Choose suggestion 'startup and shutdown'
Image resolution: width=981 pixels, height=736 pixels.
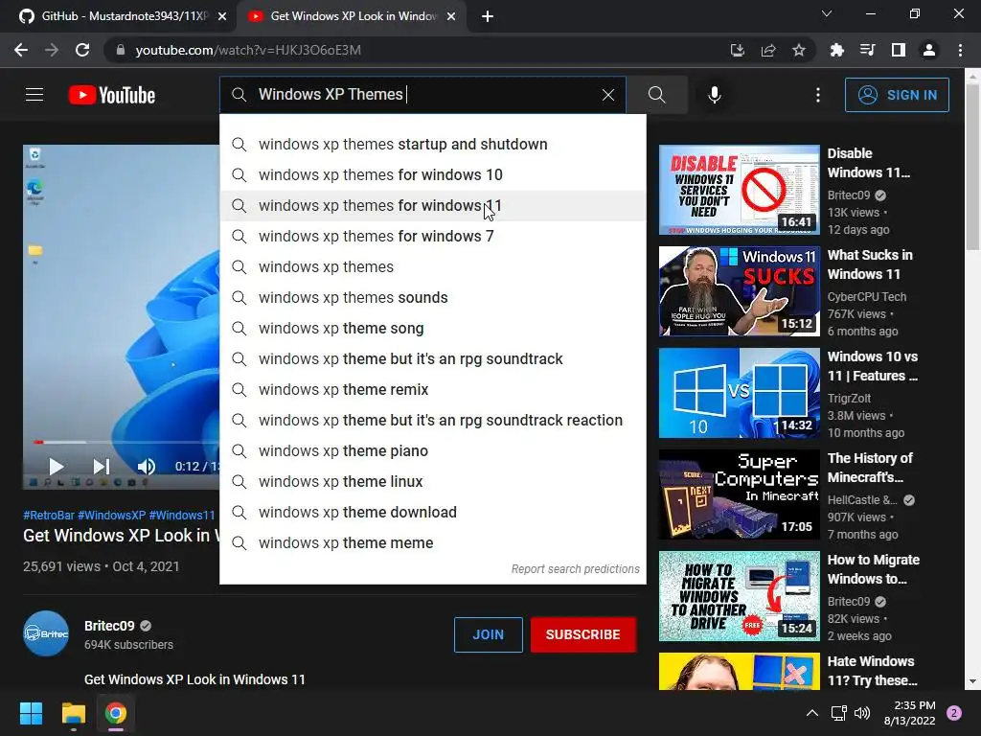[x=432, y=144]
